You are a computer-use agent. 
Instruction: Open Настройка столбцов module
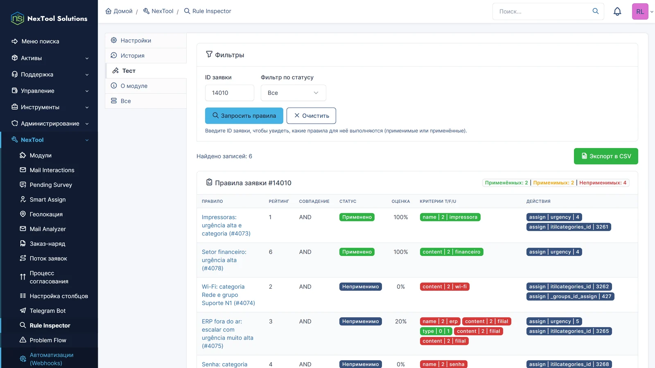click(x=59, y=296)
